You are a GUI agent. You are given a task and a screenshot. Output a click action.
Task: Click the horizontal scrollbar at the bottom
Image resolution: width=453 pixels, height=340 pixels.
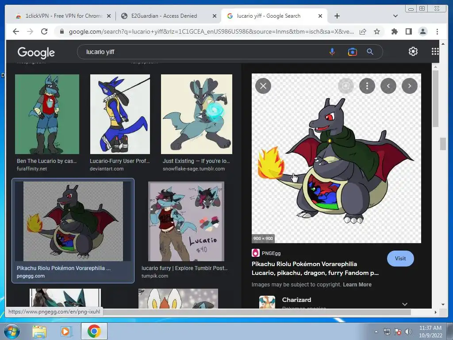click(x=257, y=312)
